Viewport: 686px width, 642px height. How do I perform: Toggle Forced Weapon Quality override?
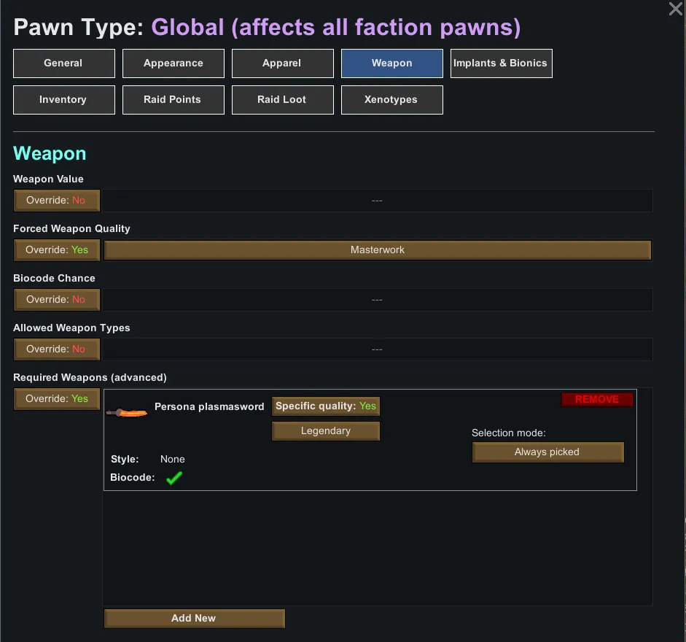pyautogui.click(x=57, y=250)
